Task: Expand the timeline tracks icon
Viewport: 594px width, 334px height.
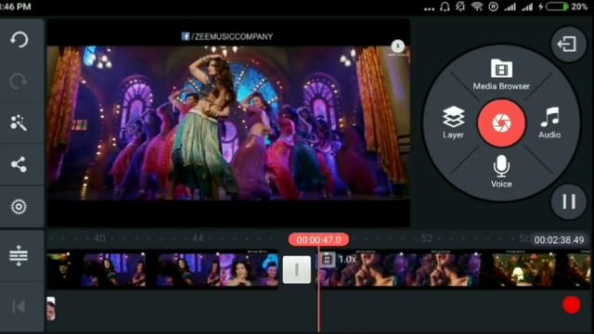Action: [19, 255]
